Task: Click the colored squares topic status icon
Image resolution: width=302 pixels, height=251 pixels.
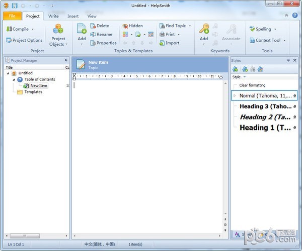Action: coord(125,34)
